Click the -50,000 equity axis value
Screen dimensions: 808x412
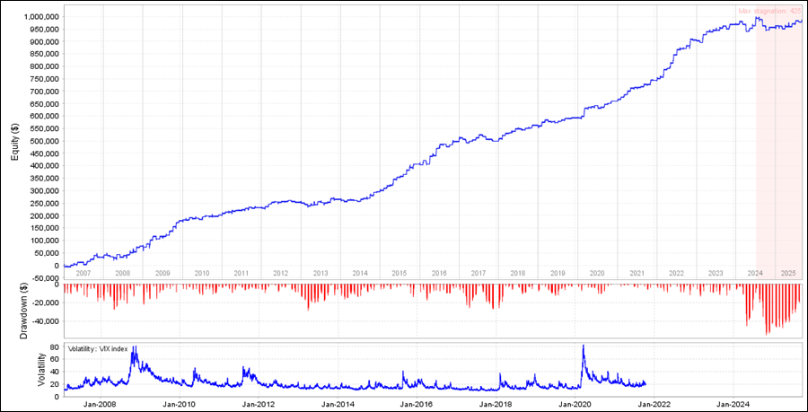[x=46, y=278]
